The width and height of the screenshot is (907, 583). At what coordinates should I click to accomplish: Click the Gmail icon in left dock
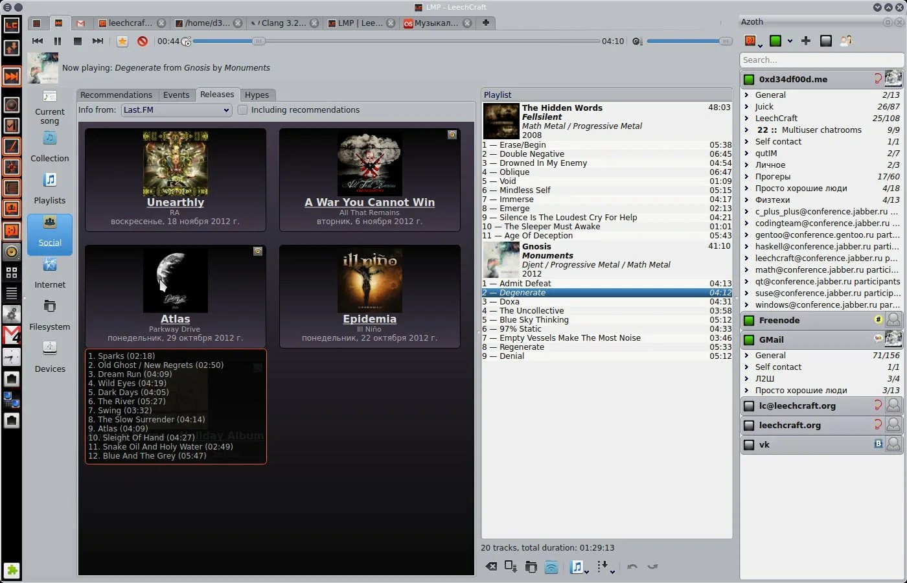[12, 335]
